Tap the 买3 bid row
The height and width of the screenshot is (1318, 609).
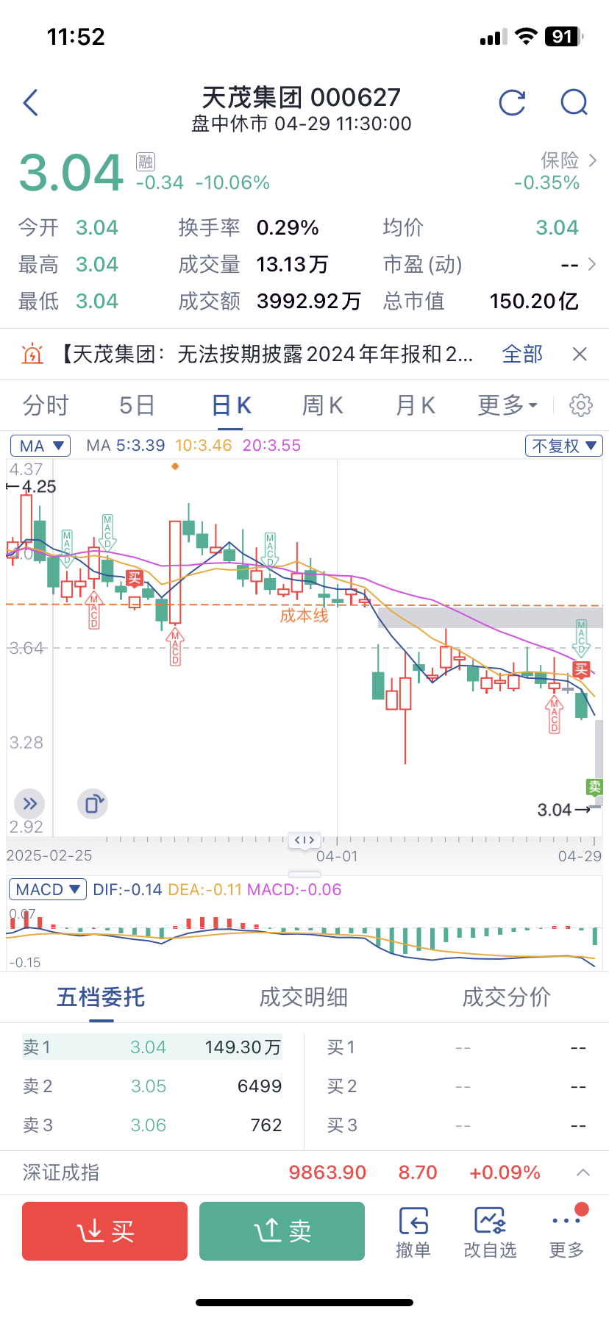tap(457, 1125)
